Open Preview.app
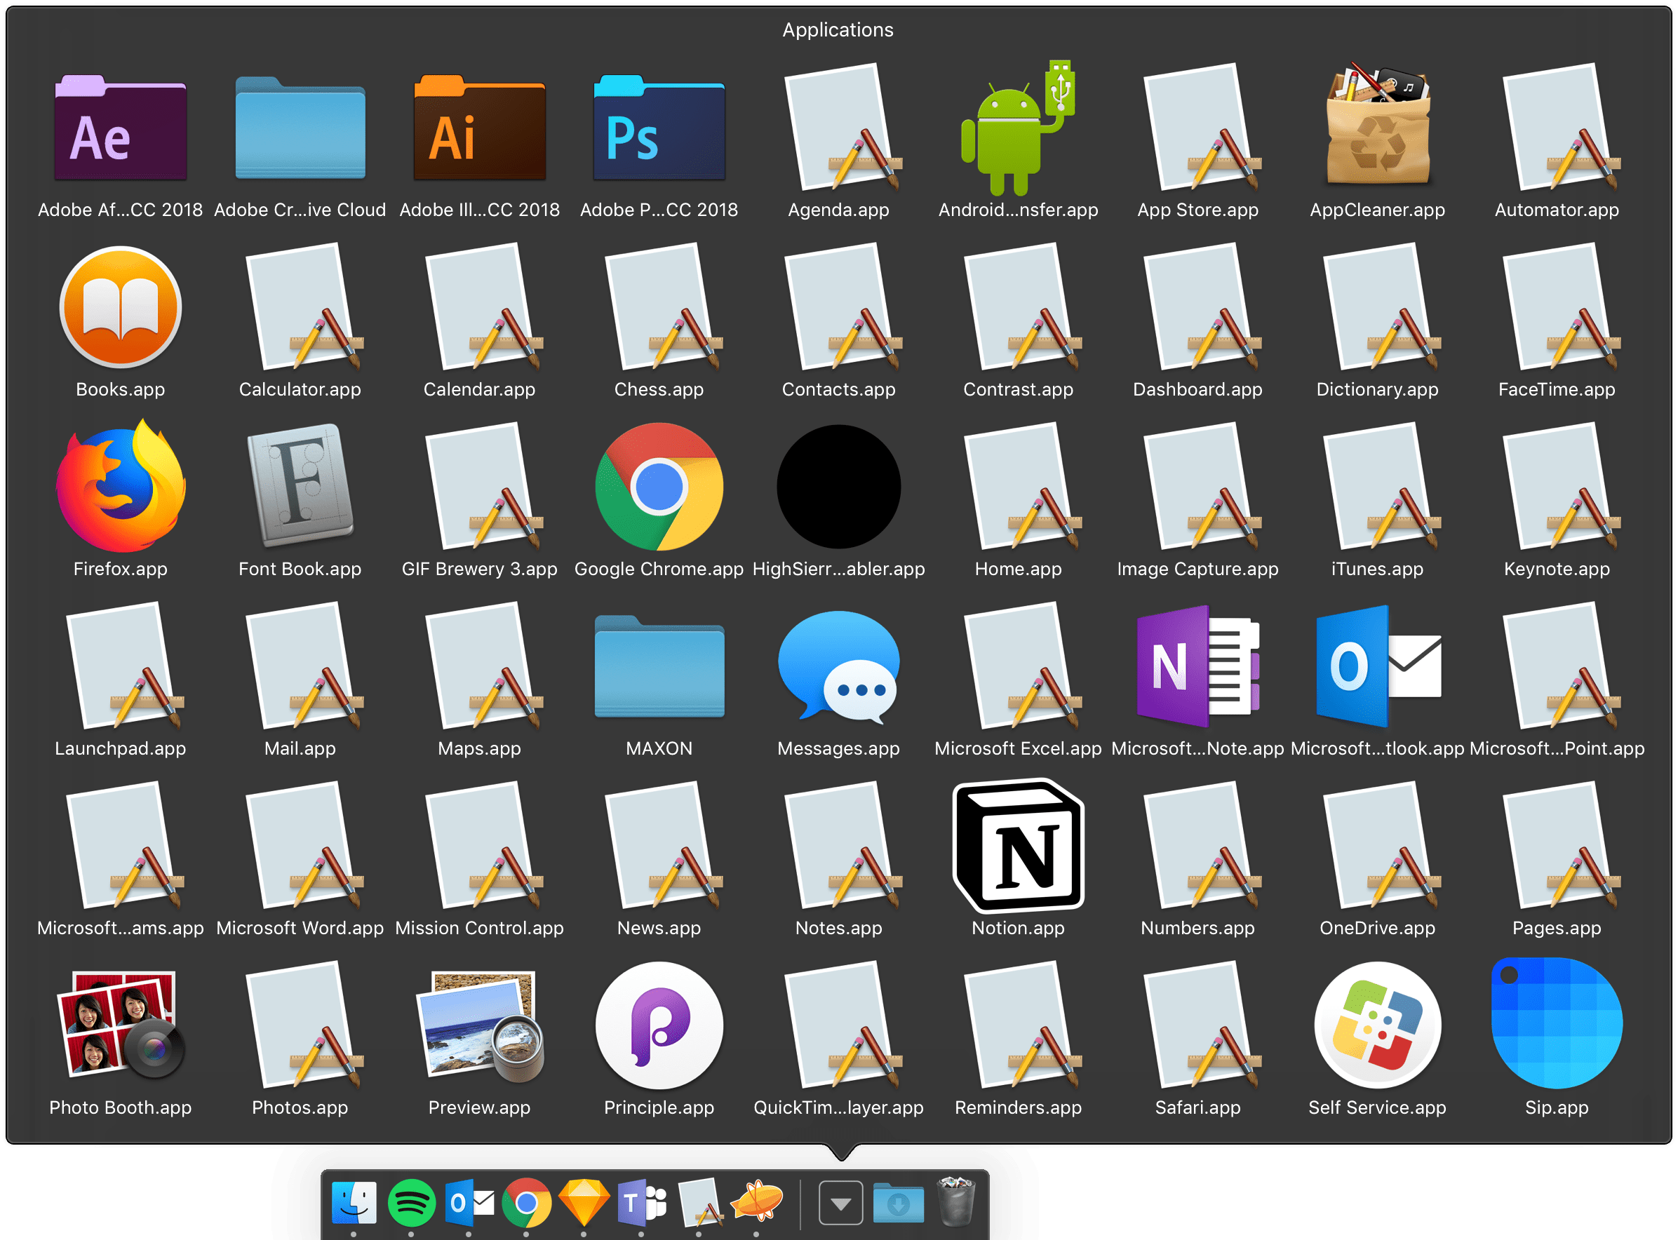Image resolution: width=1678 pixels, height=1240 pixels. (480, 1027)
